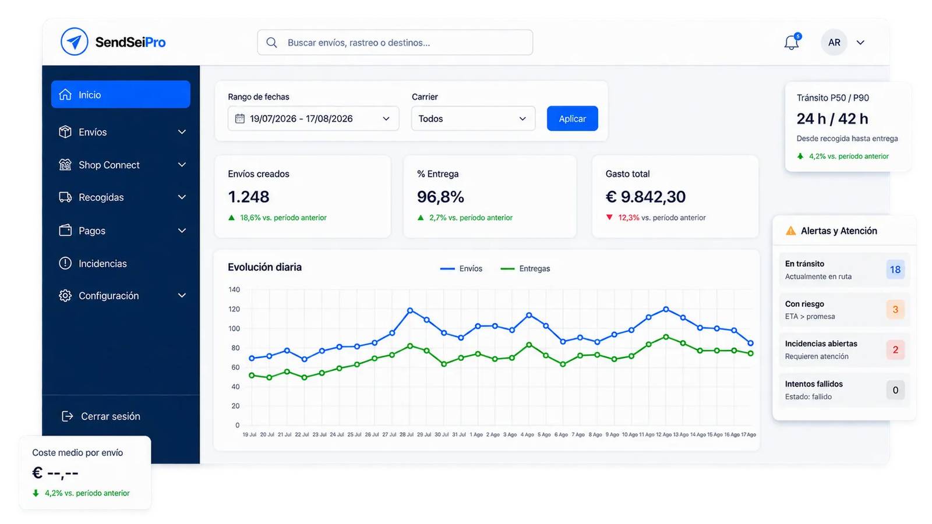
Task: Open the En tránsito alert row
Action: point(844,270)
